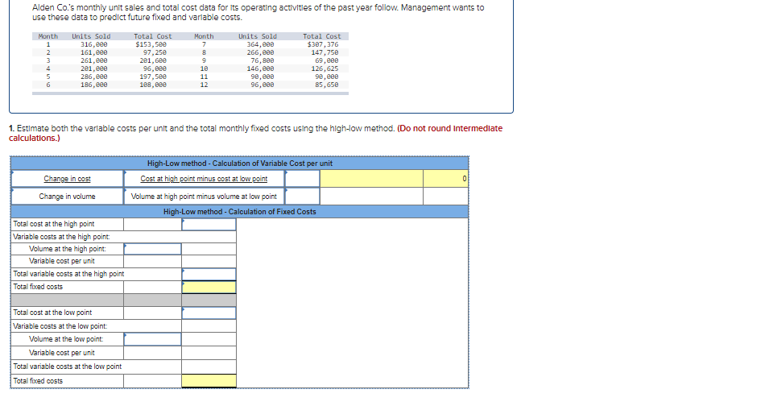Click the 'Total cost at the high point' label
Screen dimensions: 765x406
(x=54, y=224)
